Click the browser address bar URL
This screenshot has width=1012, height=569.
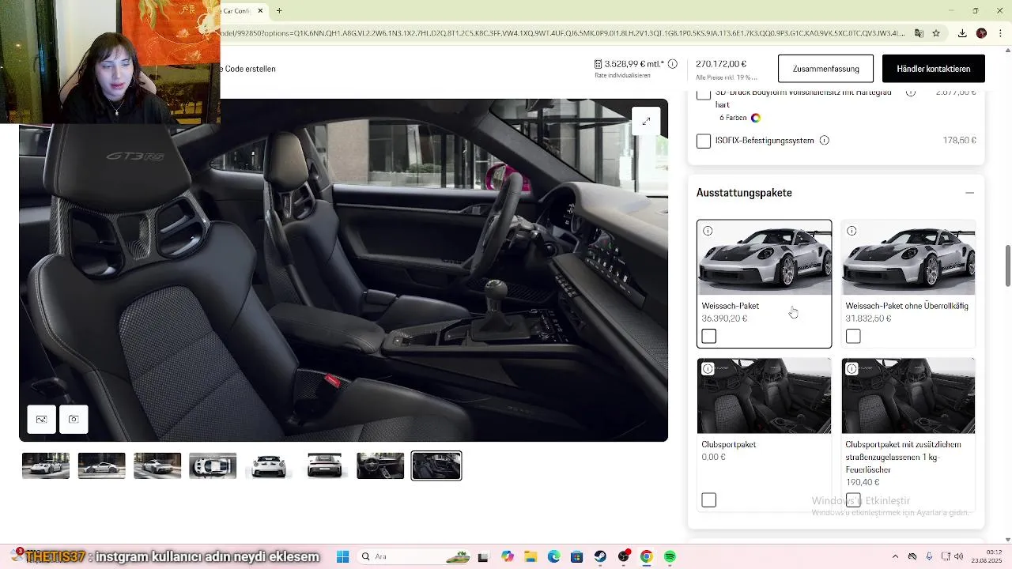coord(563,33)
